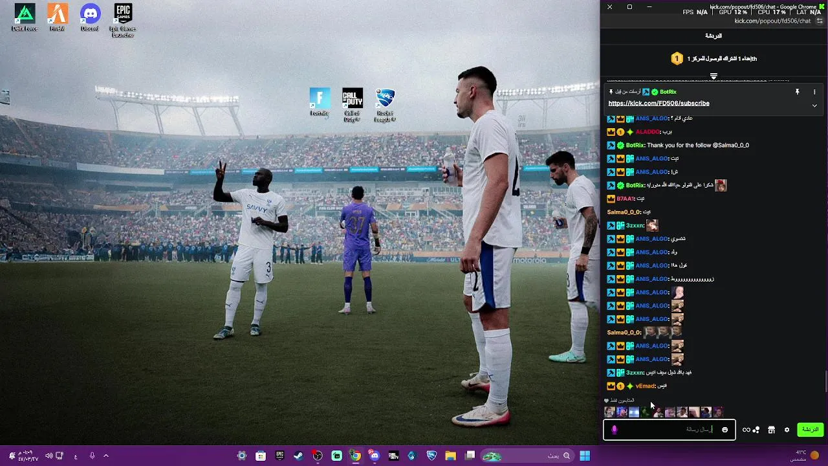Open Task View button on taskbar
The height and width of the screenshot is (466, 828).
pyautogui.click(x=470, y=456)
